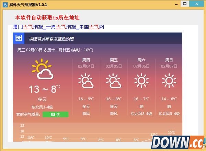Image resolution: width=206 pixels, height=151 pixels.
Task: Click the 周四 day heading
Action: pyautogui.click(x=86, y=60)
